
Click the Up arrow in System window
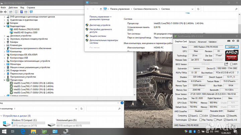point(101,9)
